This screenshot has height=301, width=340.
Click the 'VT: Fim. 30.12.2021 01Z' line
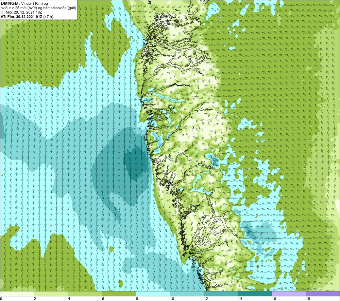point(21,17)
